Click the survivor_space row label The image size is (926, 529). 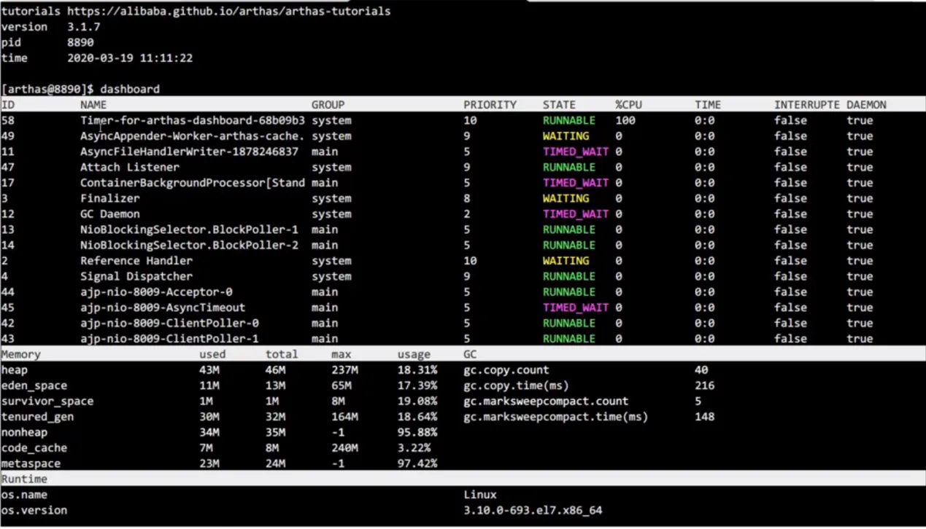[x=47, y=401]
